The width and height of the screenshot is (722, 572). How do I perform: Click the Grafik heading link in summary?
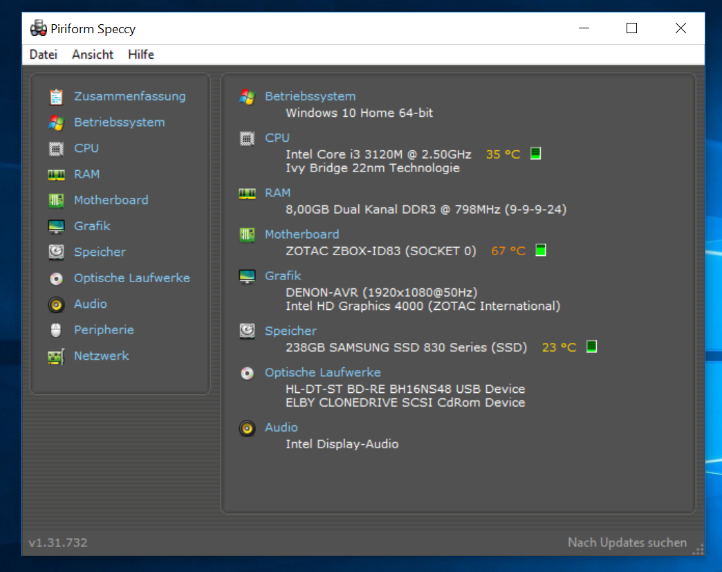283,275
